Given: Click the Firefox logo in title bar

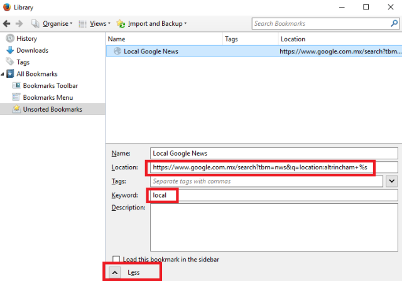Looking at the screenshot, I should point(7,7).
